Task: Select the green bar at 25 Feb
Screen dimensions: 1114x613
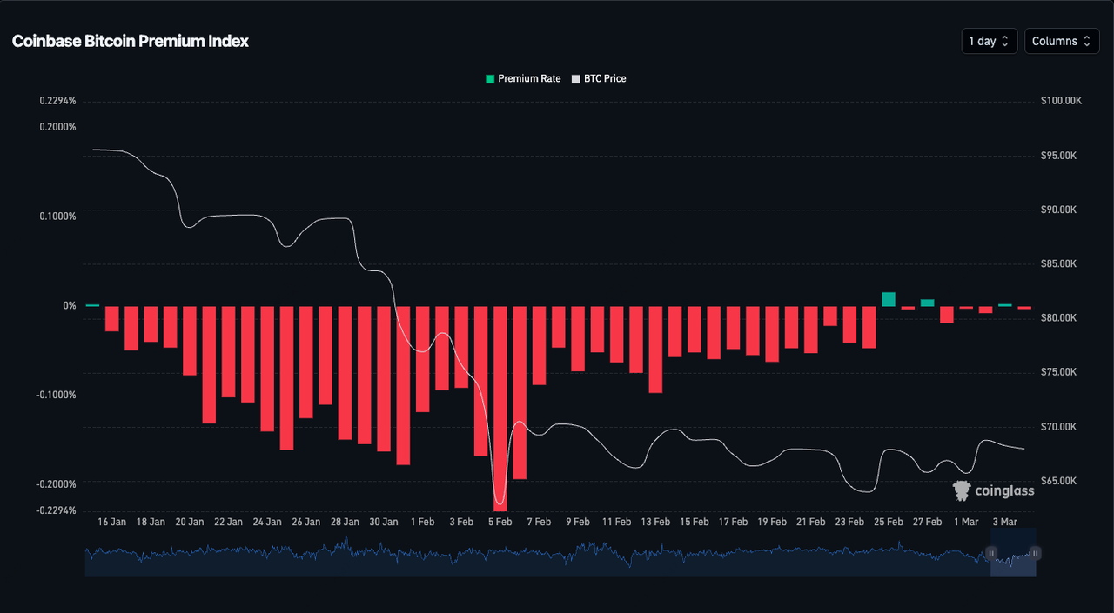Action: click(889, 299)
